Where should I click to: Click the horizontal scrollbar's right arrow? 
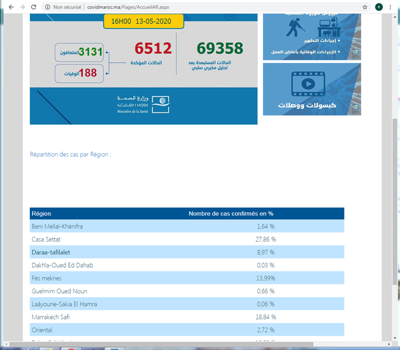click(x=388, y=344)
